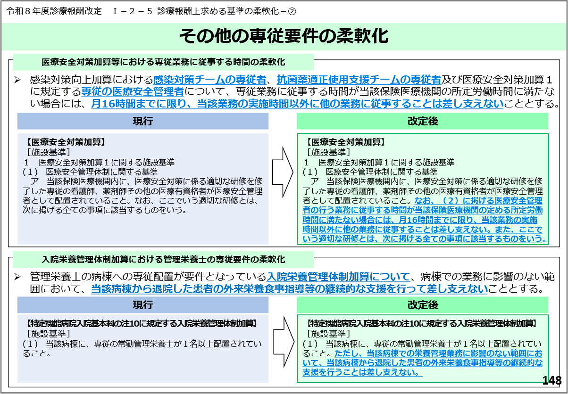568x394 pixels.
Task: Click the 現行 header in the nutrition section
Action: pyautogui.click(x=142, y=305)
